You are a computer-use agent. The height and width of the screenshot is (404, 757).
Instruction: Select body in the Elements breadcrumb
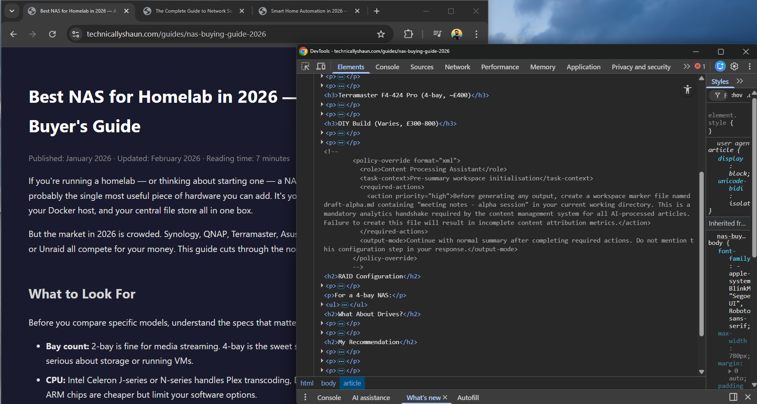(328, 383)
